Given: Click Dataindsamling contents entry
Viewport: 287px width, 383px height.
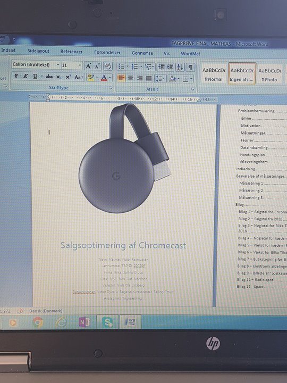Looking at the screenshot, I should tap(254, 147).
